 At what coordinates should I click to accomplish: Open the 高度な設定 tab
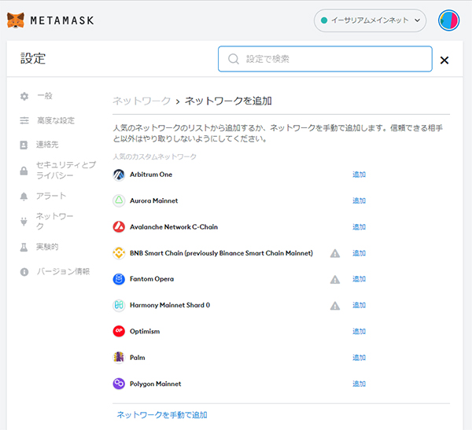(56, 120)
